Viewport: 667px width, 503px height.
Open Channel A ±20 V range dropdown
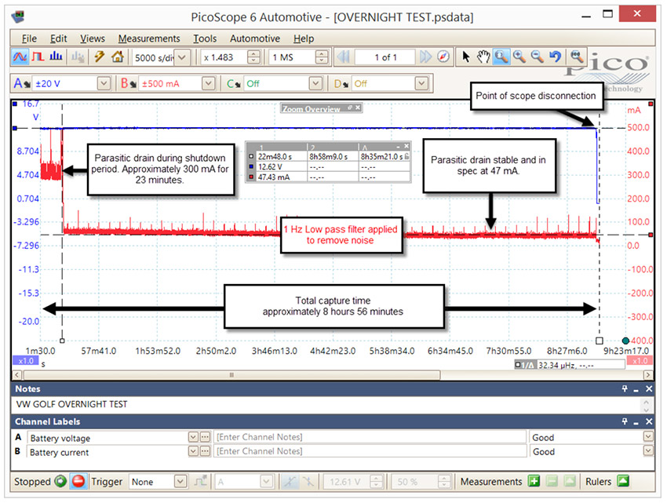[104, 83]
